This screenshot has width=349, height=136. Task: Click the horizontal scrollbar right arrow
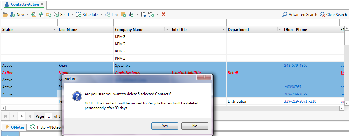pos(342,108)
